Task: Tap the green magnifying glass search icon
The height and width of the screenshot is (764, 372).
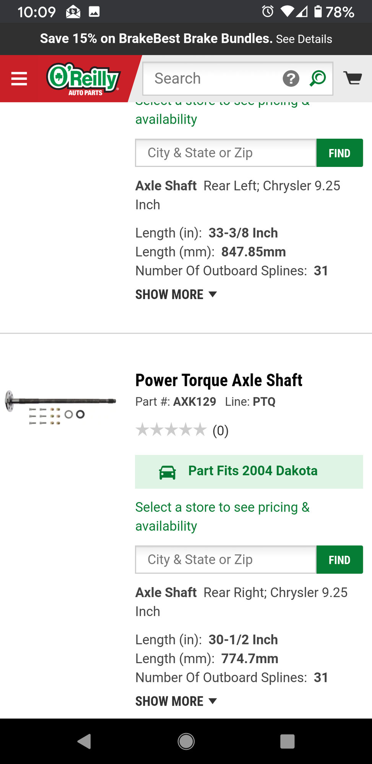Action: (x=318, y=79)
